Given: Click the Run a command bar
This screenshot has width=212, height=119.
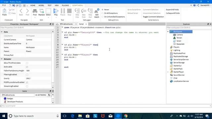Looking at the screenshot, I should point(106,106).
